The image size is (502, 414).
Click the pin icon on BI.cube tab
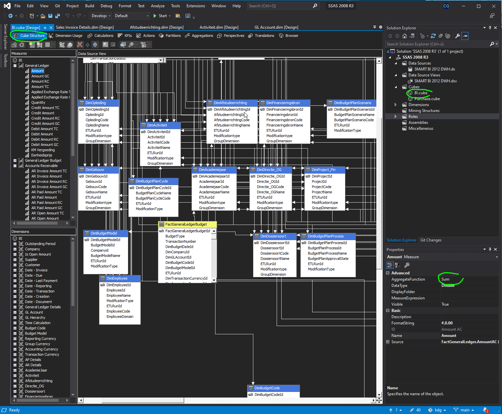click(x=45, y=28)
